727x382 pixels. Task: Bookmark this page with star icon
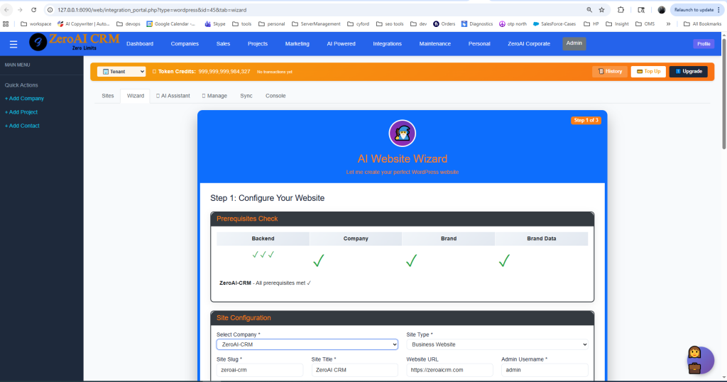pos(601,10)
